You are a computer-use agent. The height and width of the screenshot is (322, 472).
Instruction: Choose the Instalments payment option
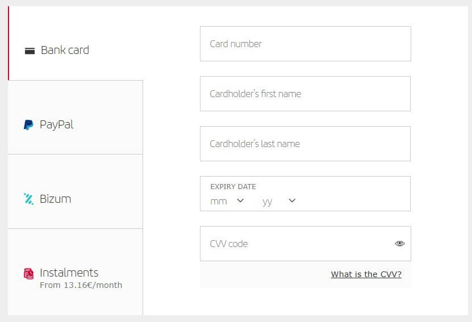[x=76, y=272]
